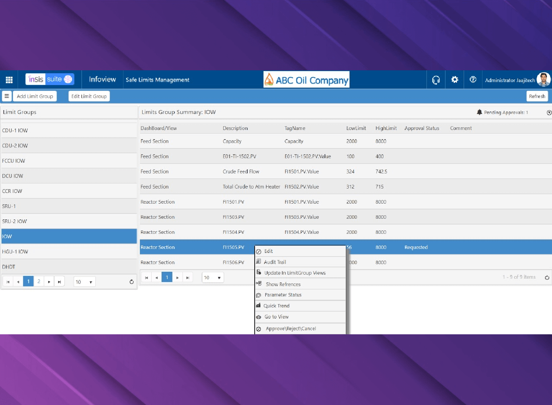552x405 pixels.
Task: Toggle the hamburger sidebar menu icon
Action: 7,96
